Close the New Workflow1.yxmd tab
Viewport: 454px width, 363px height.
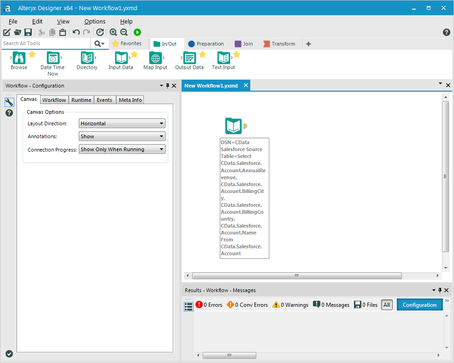coord(246,85)
